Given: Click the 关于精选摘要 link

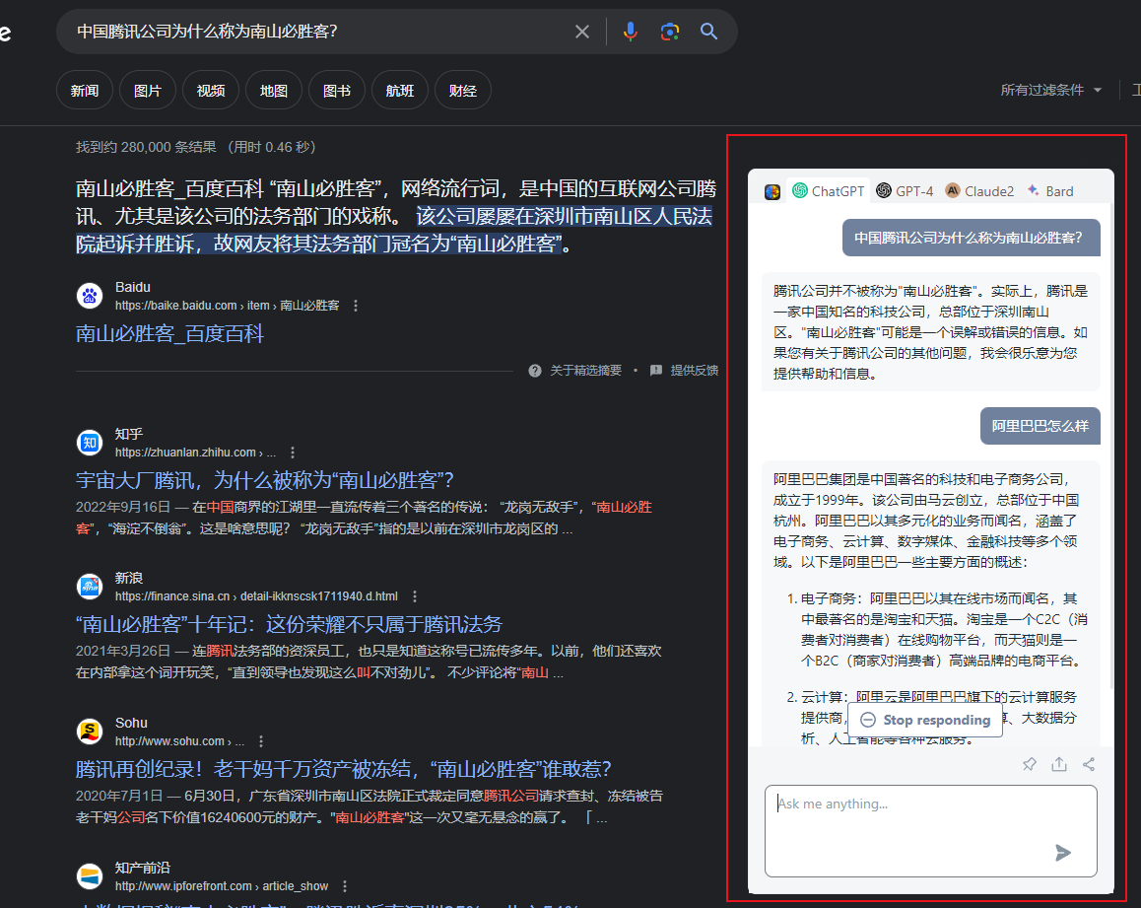Looking at the screenshot, I should point(586,371).
